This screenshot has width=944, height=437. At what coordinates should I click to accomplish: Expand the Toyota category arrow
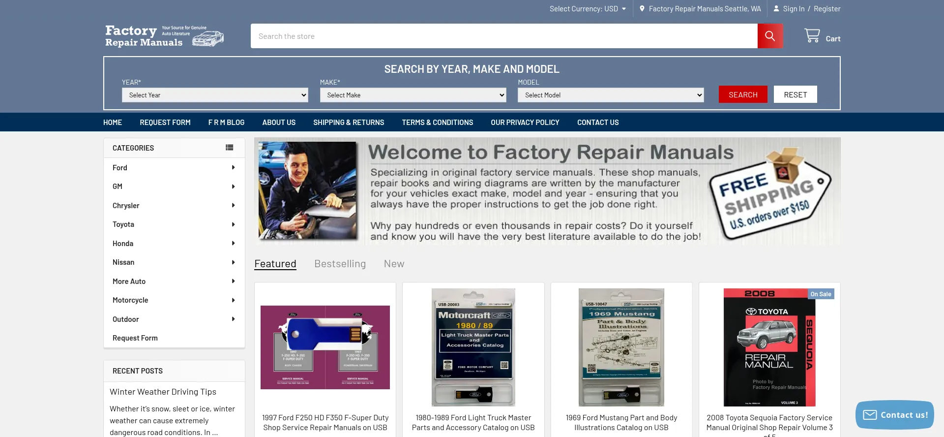[233, 224]
